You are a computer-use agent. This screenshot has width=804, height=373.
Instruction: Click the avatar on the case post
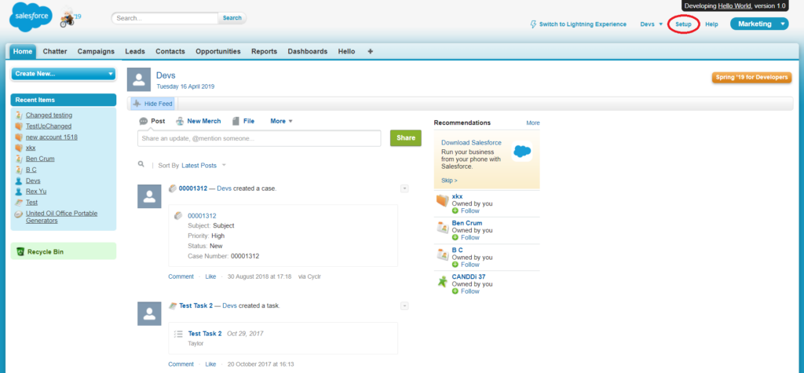(x=149, y=196)
